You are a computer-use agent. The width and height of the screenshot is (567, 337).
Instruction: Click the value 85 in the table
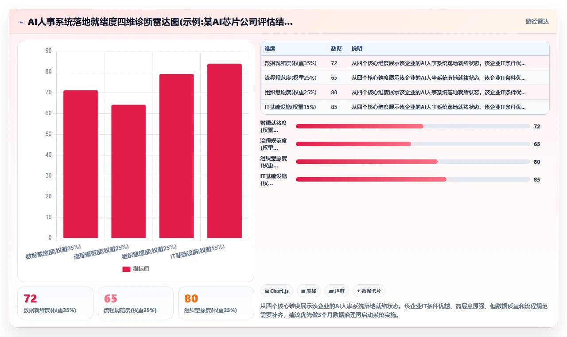coord(334,107)
